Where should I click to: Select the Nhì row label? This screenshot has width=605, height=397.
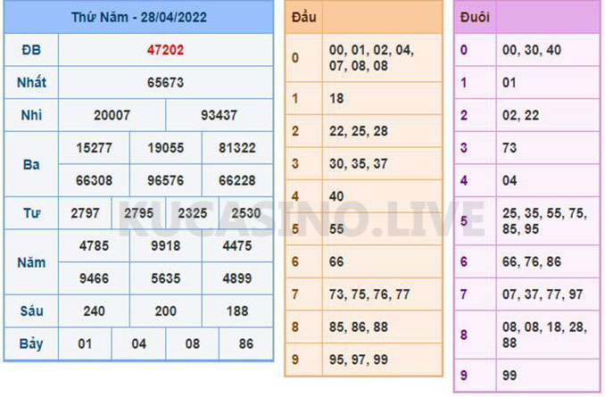[x=31, y=115]
